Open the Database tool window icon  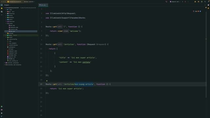tap(208, 8)
